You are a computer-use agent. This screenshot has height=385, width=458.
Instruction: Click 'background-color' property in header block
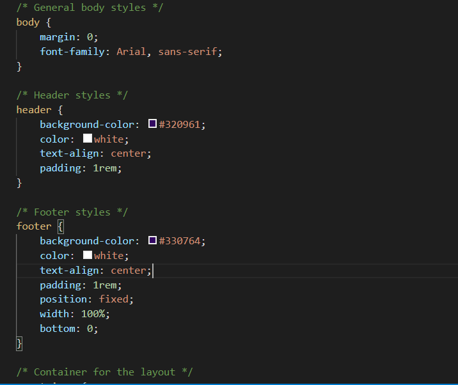click(87, 125)
